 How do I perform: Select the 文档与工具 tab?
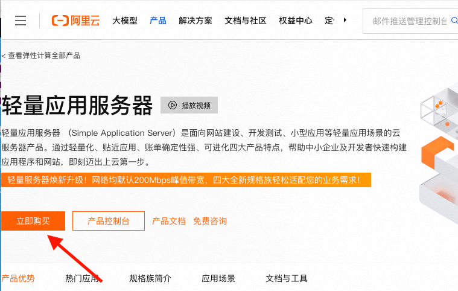[x=287, y=278]
